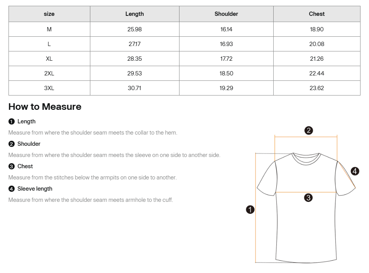Click the 2XL chest value 22.44
Screen dimensions: 369x273
tap(317, 73)
